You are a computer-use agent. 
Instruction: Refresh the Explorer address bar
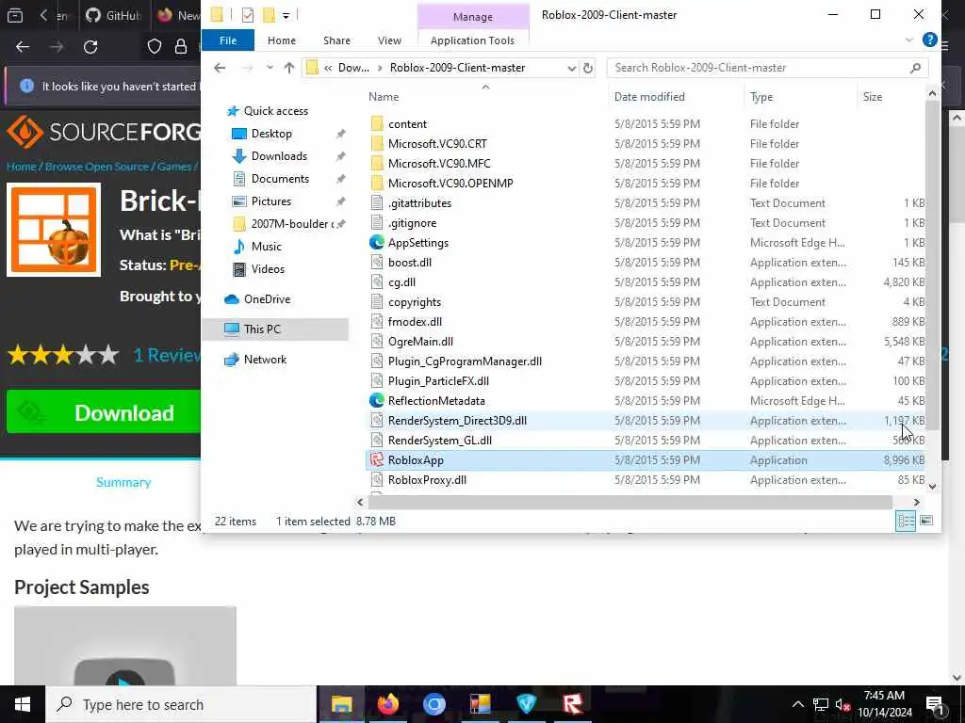point(588,68)
